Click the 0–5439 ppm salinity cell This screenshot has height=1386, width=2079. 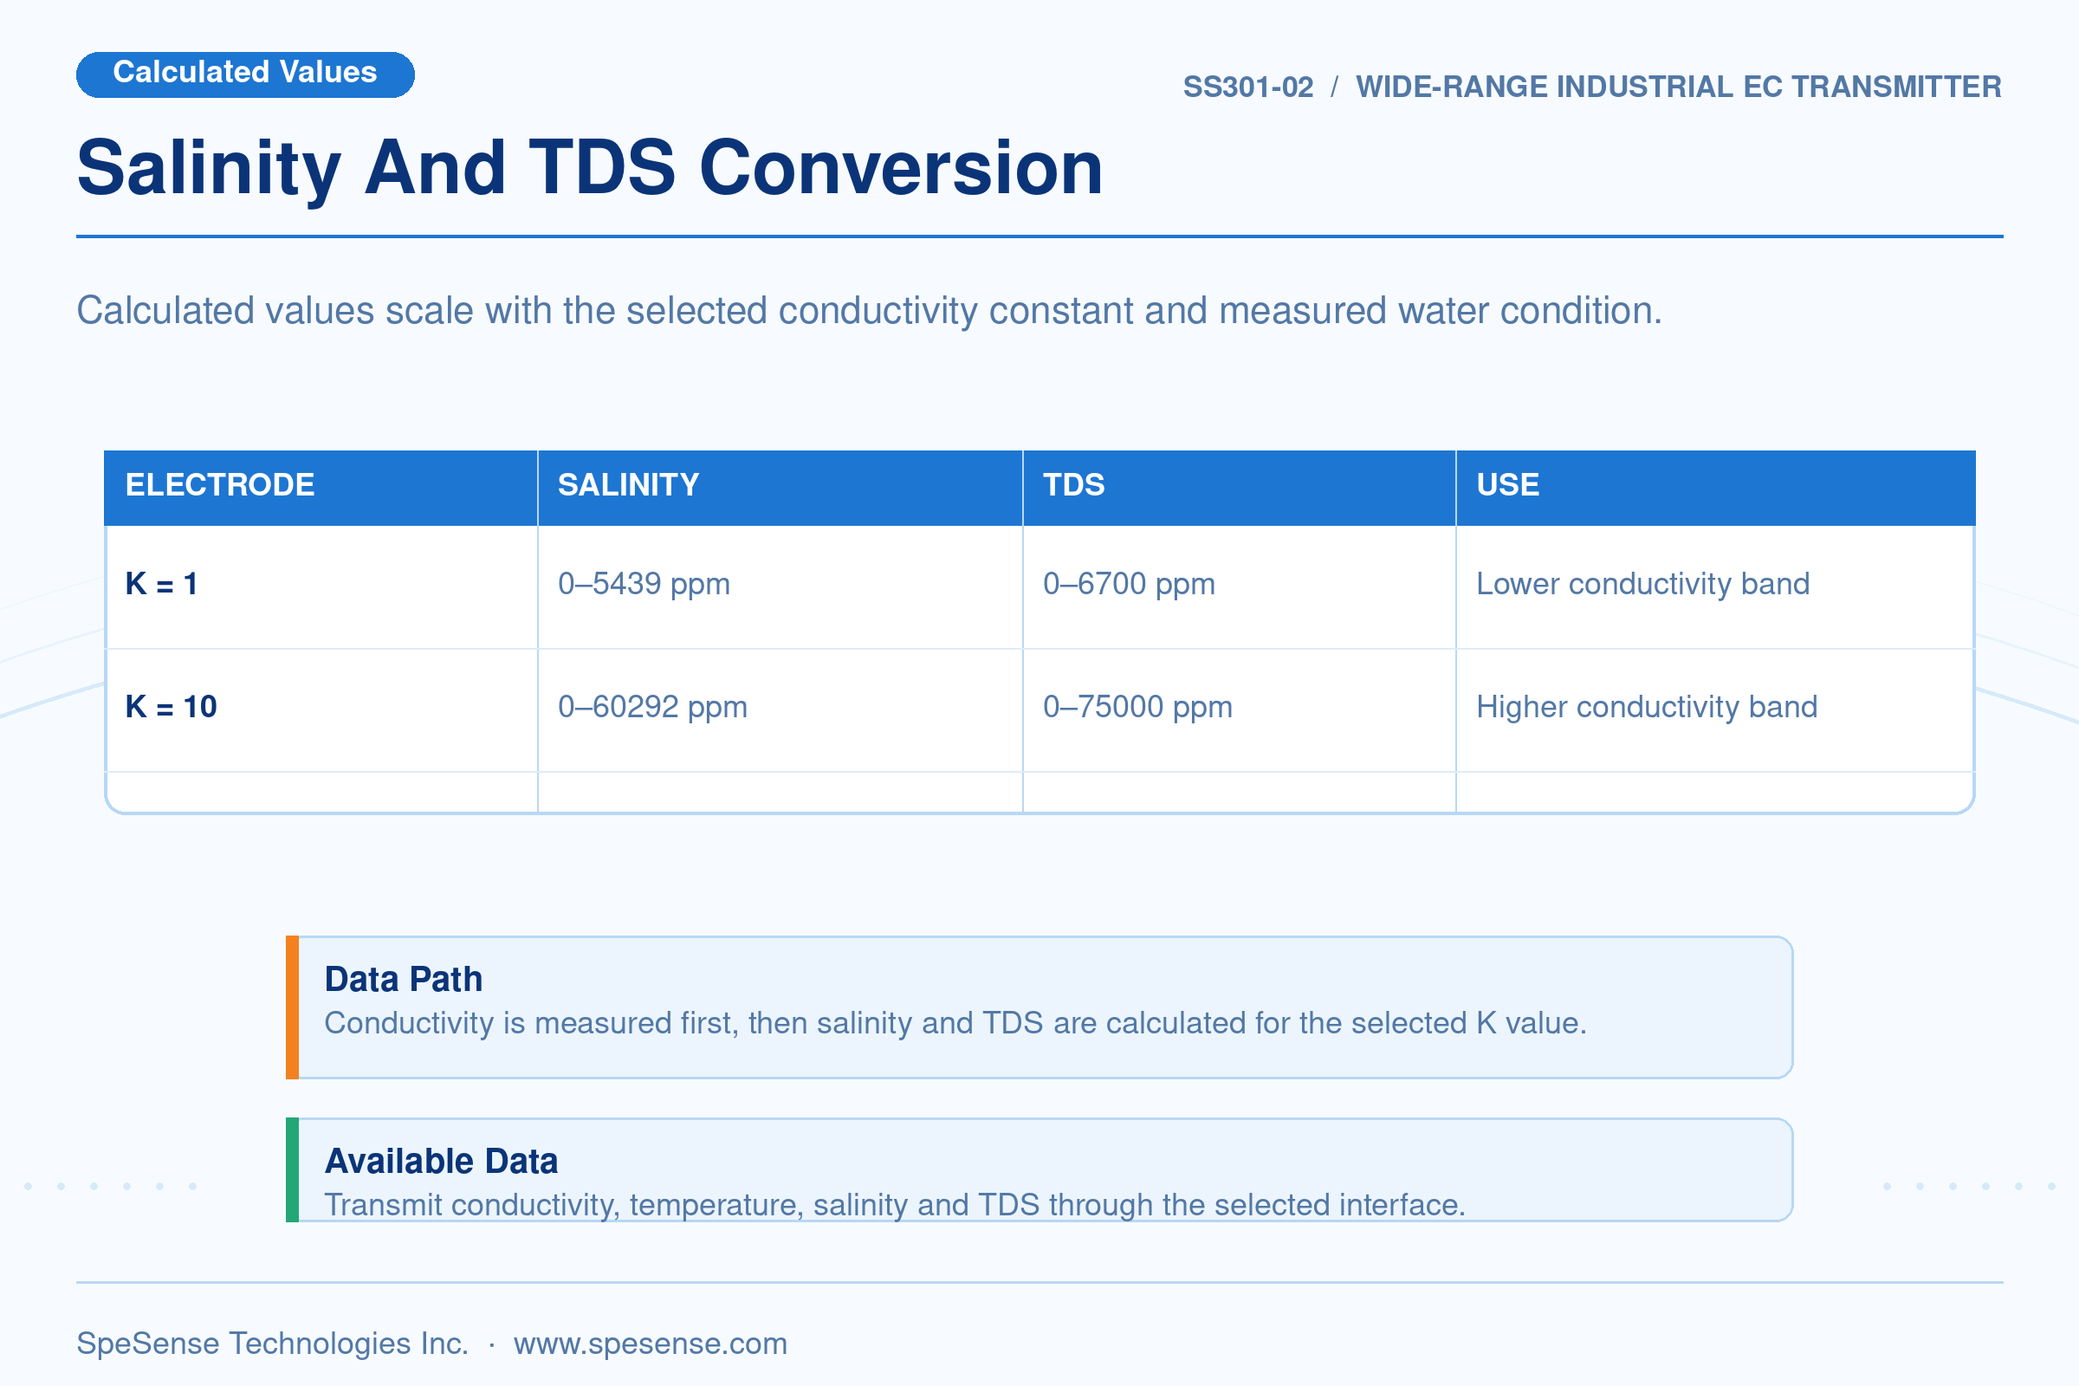tap(644, 584)
